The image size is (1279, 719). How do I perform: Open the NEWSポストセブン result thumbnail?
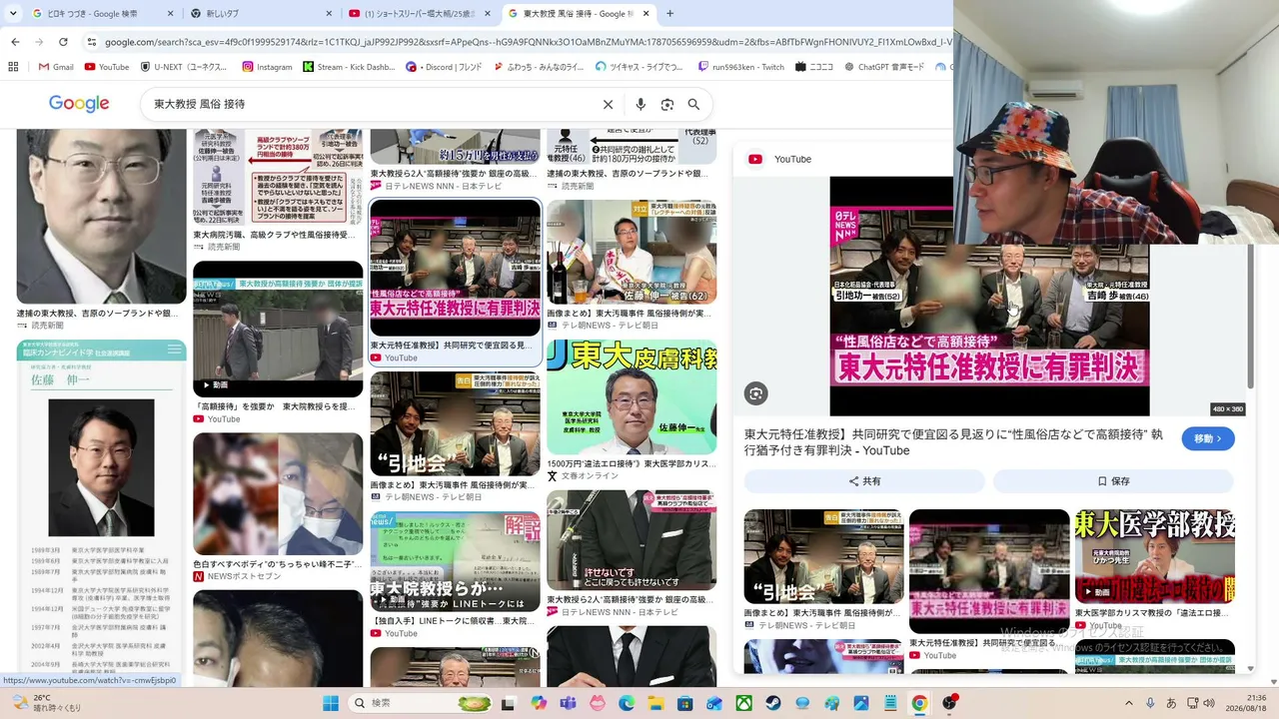coord(278,493)
